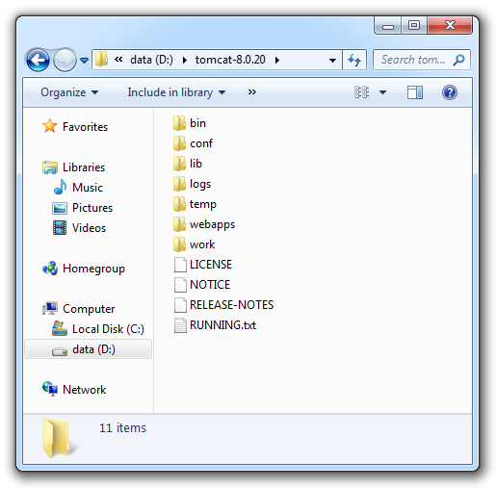The height and width of the screenshot is (488, 496).
Task: Select Computer in navigation pane
Action: (89, 309)
